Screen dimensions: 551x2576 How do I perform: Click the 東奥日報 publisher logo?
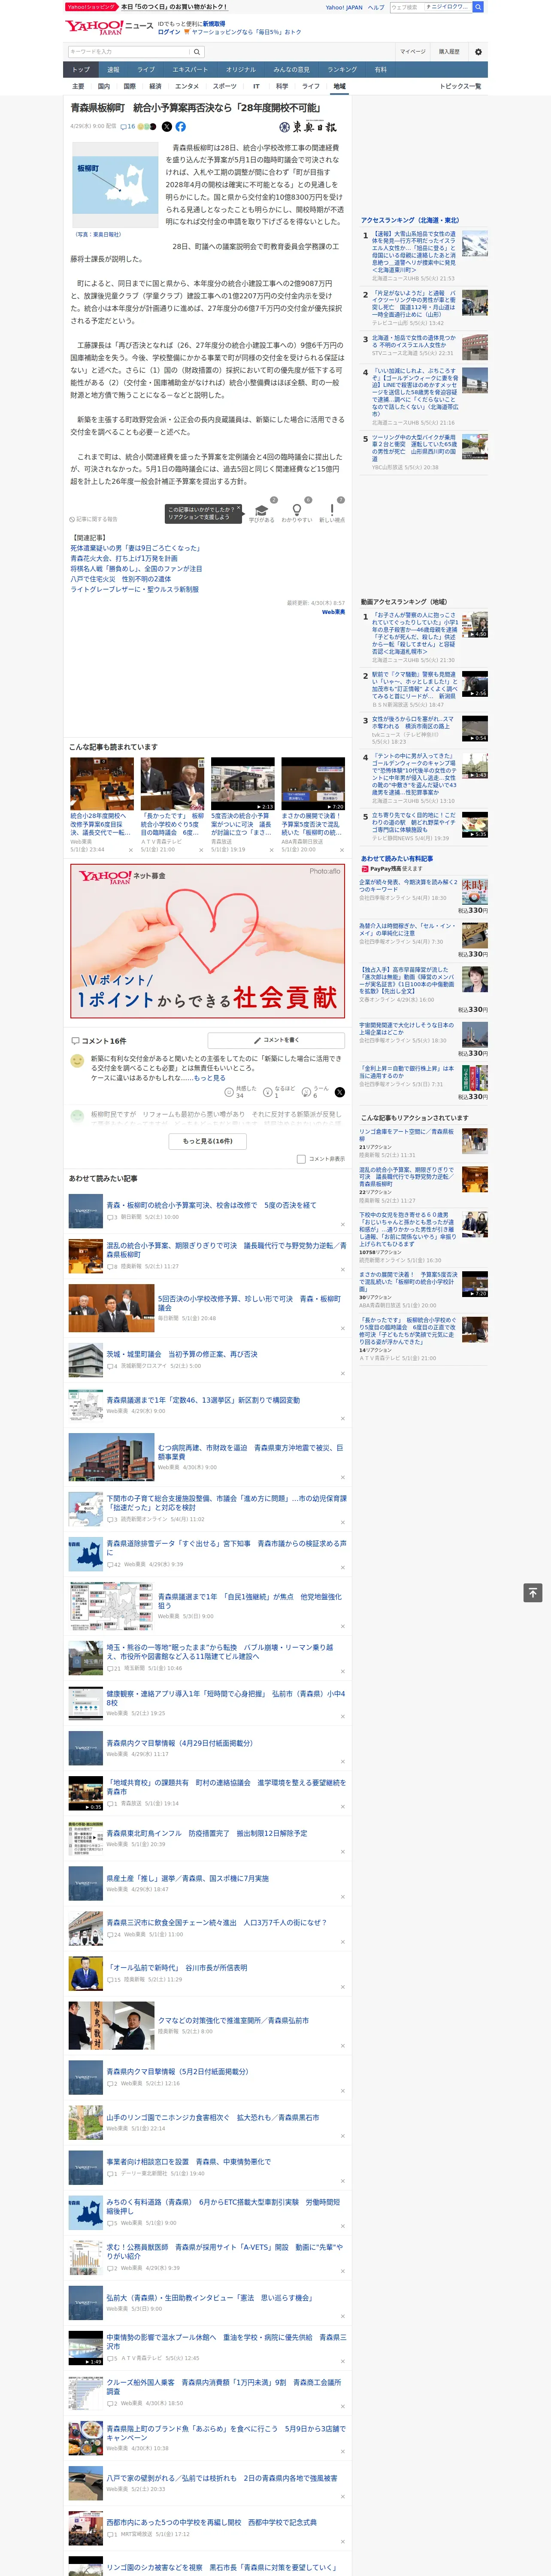[x=309, y=127]
